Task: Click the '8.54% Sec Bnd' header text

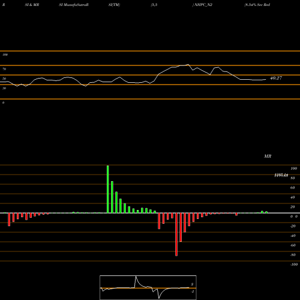Action: point(257,5)
